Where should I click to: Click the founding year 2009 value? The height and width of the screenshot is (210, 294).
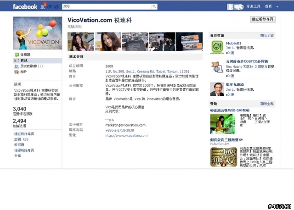click(x=109, y=66)
